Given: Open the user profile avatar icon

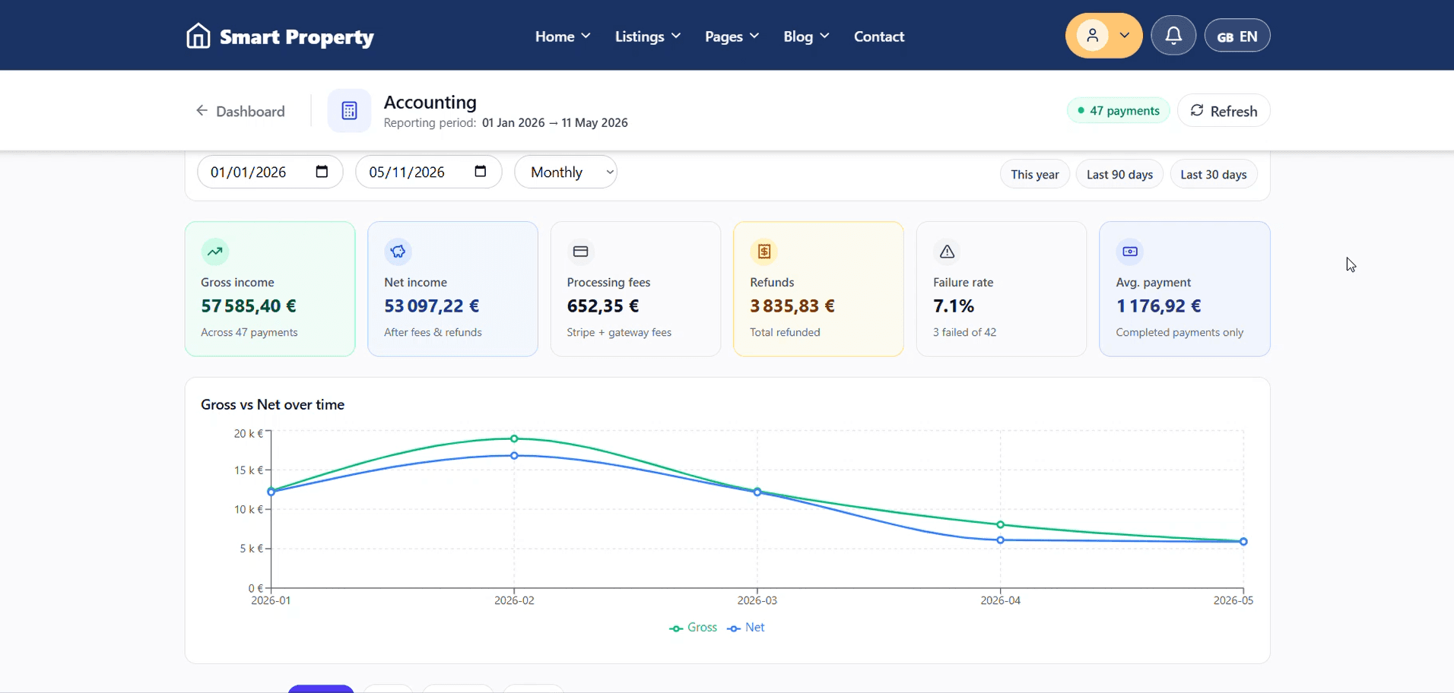Looking at the screenshot, I should click(x=1092, y=35).
